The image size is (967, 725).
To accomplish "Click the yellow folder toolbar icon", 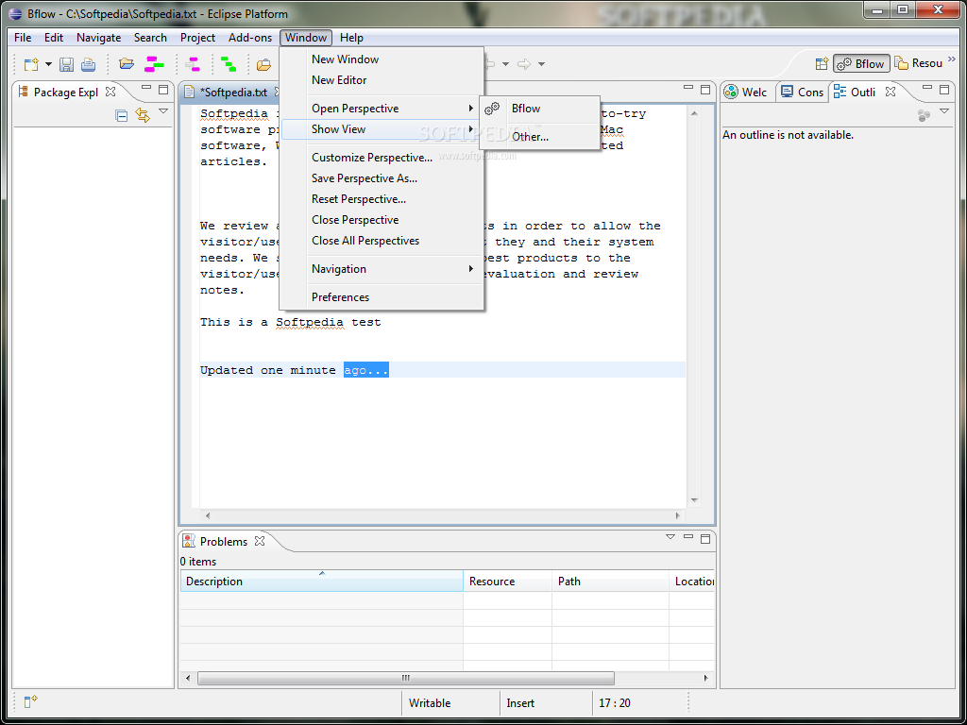I will pos(264,64).
